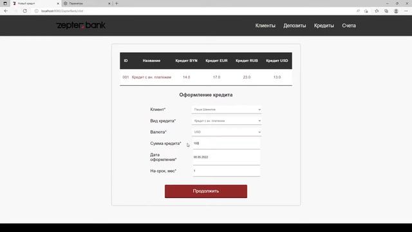The width and height of the screenshot is (412, 232).
Task: Click the Оформление кредита heading
Action: click(x=206, y=95)
